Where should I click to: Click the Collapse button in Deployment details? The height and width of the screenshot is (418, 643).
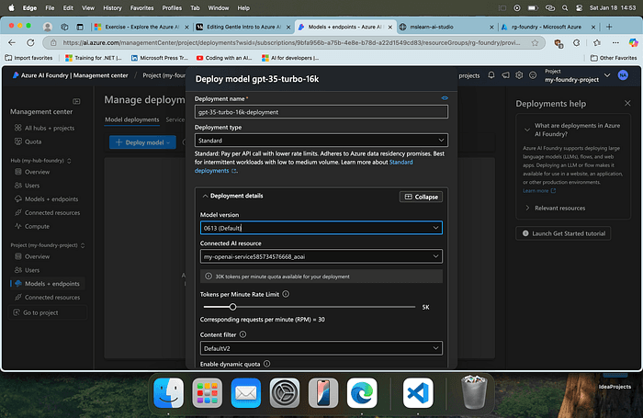pyautogui.click(x=421, y=197)
